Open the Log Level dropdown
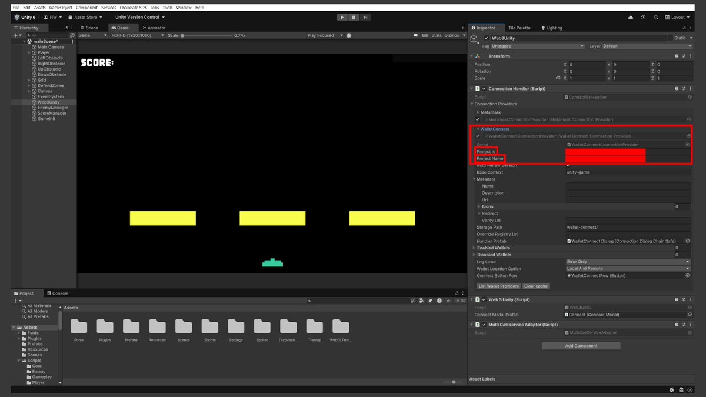 tap(628, 262)
